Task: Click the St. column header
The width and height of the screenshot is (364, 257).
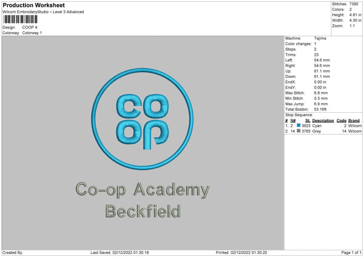Action: click(308, 121)
